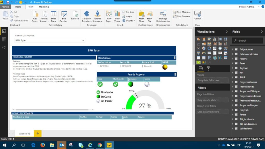Click Copy in clipboard group
This screenshot has height=149, width=265.
click(14, 16)
